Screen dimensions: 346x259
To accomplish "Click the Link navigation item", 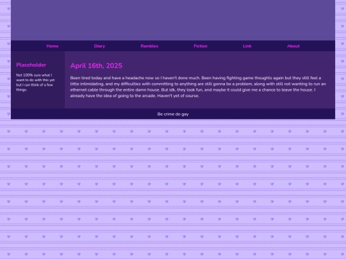I will pyautogui.click(x=247, y=46).
